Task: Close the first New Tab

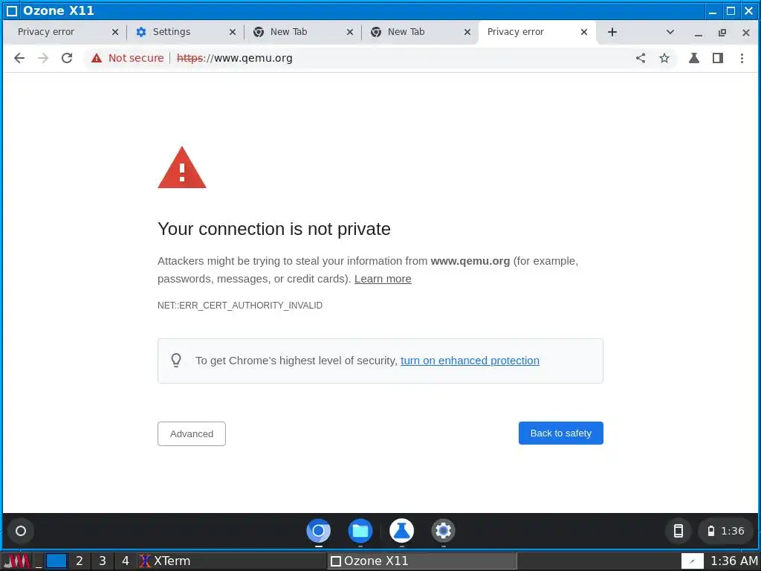Action: click(x=350, y=32)
